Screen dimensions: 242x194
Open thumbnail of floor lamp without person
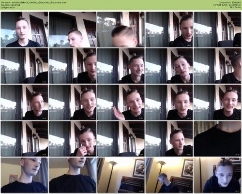click(x=121, y=175)
